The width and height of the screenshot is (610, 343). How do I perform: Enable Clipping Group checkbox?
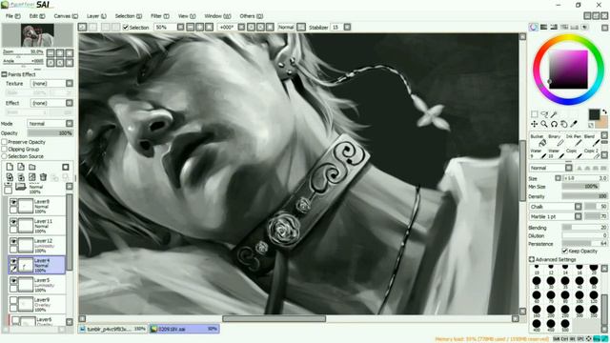coord(4,149)
